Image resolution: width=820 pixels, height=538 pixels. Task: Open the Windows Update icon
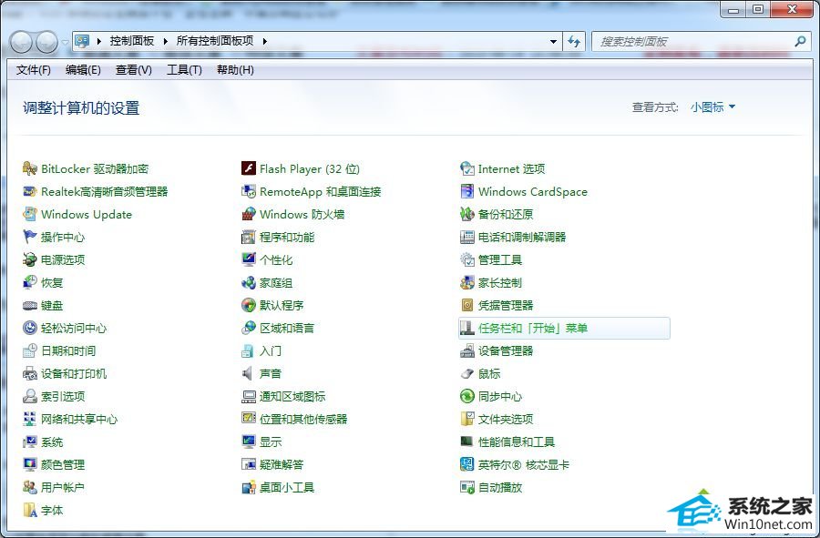30,214
